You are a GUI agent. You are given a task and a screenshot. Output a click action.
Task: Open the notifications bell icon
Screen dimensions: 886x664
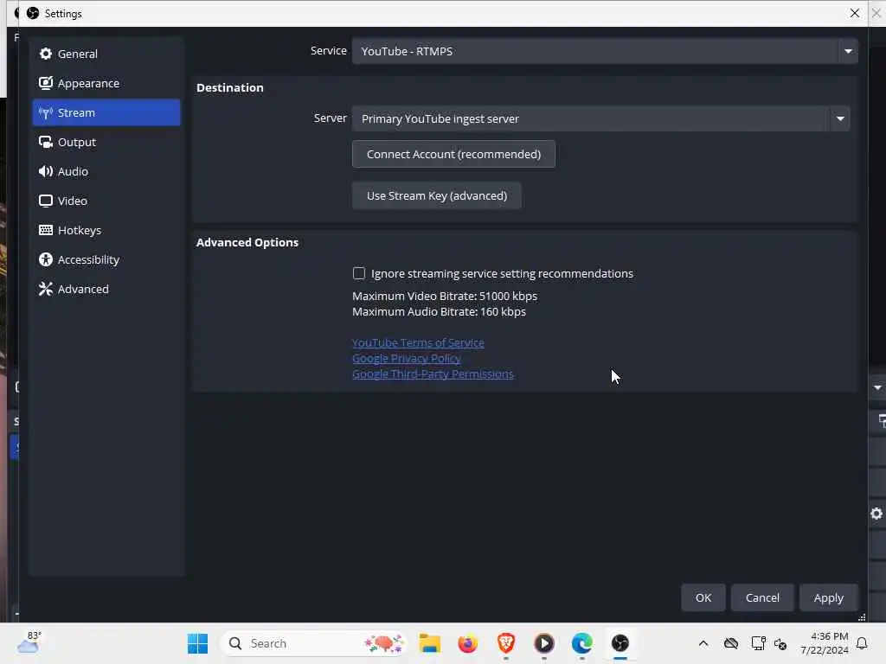coord(863,643)
